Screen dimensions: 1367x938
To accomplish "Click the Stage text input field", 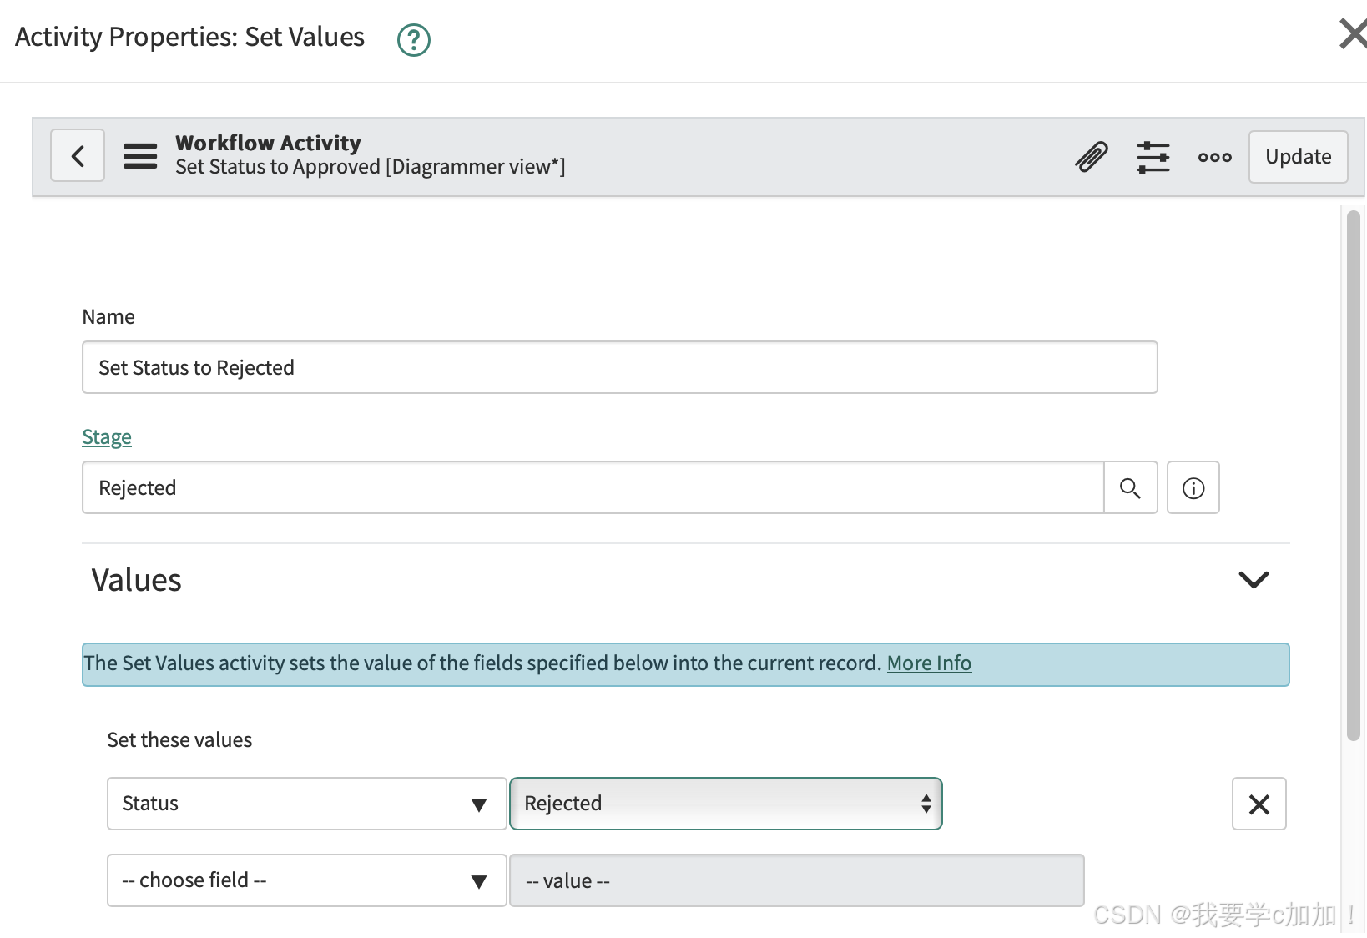I will click(x=593, y=488).
